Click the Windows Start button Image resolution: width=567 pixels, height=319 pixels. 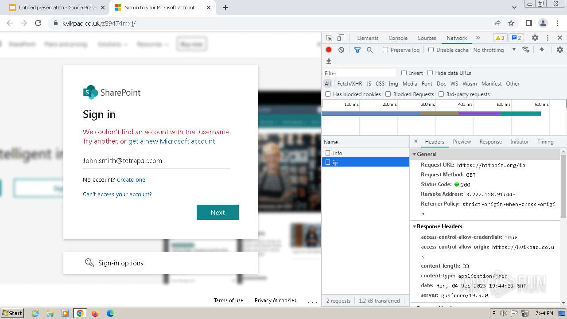(12, 313)
